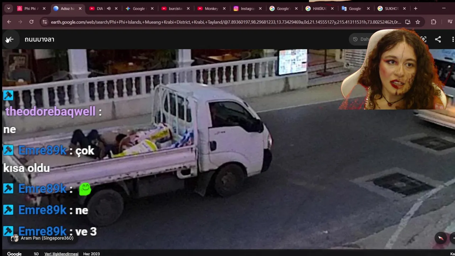Switch to the Instagram tab
Image resolution: width=455 pixels, height=256 pixels.
coord(247,9)
